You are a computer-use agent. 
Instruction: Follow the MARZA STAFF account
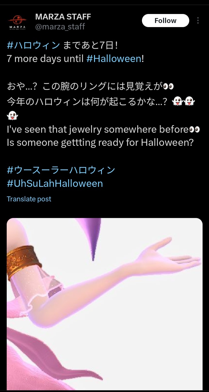[x=165, y=21]
